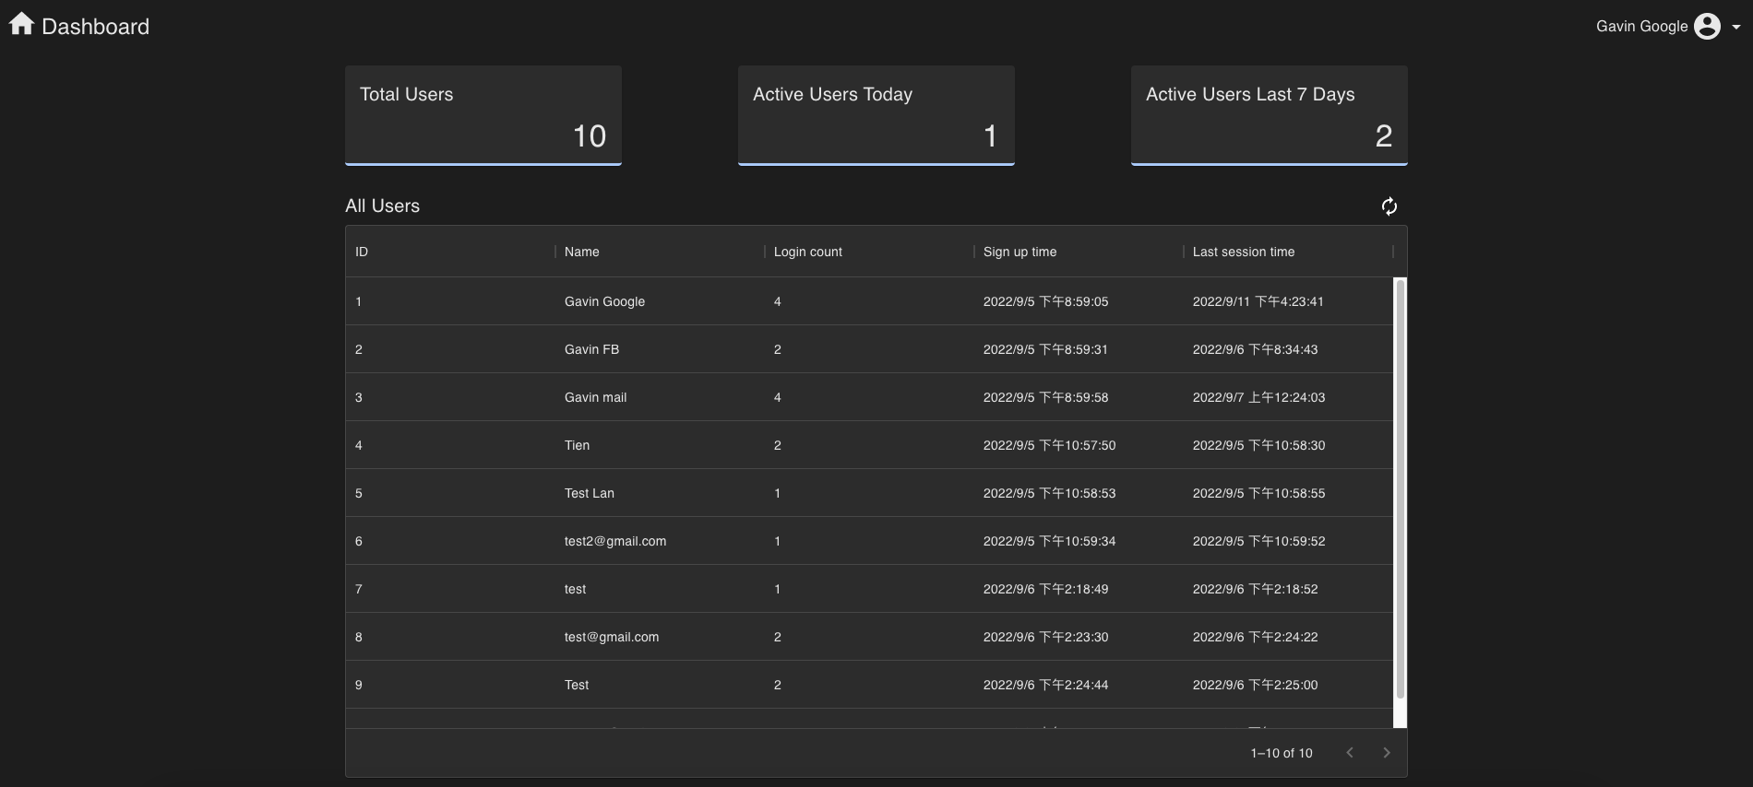
Task: Select the Gavin FB name cell
Action: coord(660,349)
